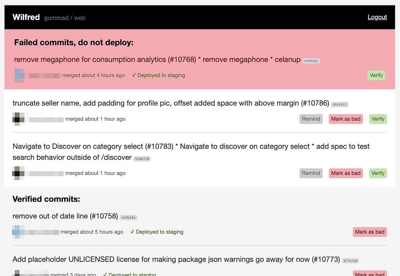Click commit hash badge 9fcf913
Viewport: 400px width, 276px height.
pos(339,104)
